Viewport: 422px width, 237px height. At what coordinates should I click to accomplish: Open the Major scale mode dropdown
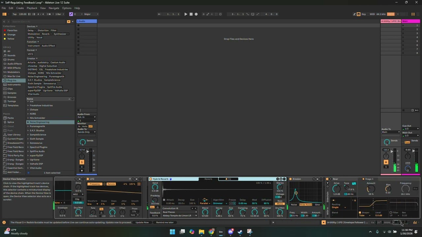point(91,14)
